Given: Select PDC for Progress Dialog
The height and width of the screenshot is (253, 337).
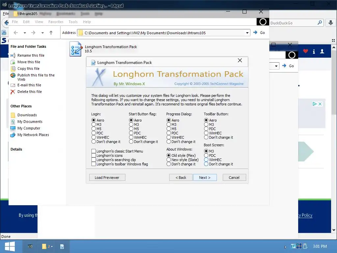Looking at the screenshot, I should [168, 133].
